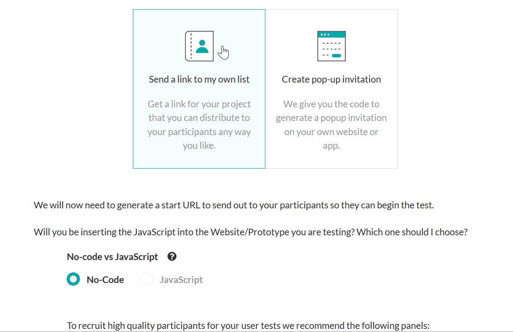
Task: Open the No-code vs JavaScript help icon
Action: [x=172, y=257]
